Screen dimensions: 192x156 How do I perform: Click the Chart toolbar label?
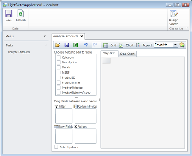coord(129,45)
